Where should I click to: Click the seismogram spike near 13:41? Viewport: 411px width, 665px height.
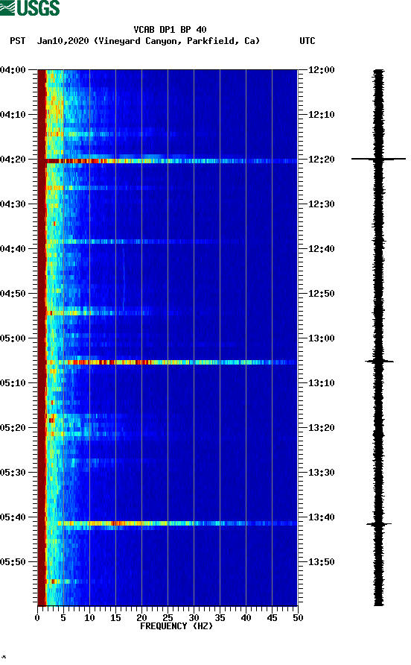pyautogui.click(x=379, y=524)
